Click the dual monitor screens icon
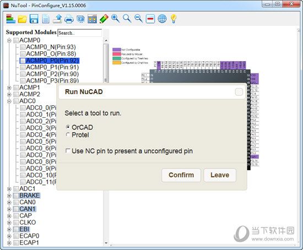303x250 pixels. pos(80,19)
